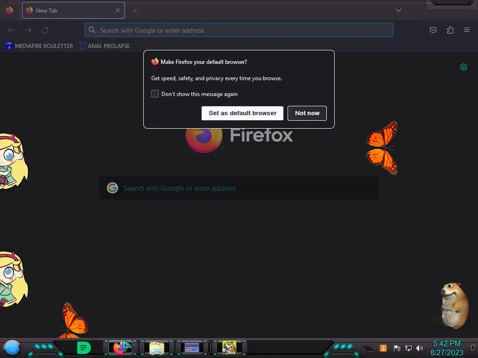
Task: Open the File Explorer taskbar icon
Action: tap(157, 348)
